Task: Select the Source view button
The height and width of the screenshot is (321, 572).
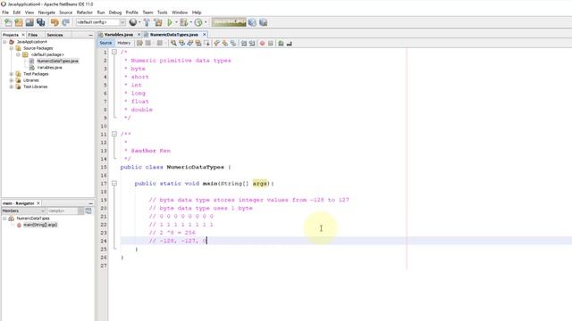Action: pyautogui.click(x=105, y=43)
